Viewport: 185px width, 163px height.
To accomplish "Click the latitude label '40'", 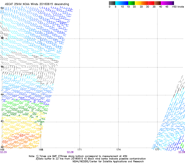I will (x=2, y=147).
